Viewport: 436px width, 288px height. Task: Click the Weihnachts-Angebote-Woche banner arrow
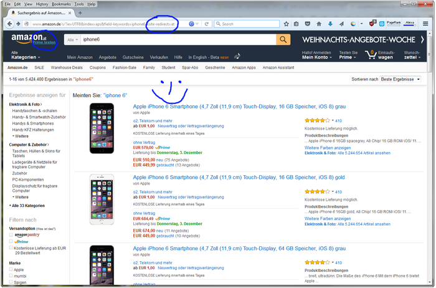(422, 40)
